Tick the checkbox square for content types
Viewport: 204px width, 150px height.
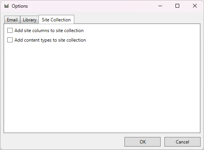click(x=10, y=40)
